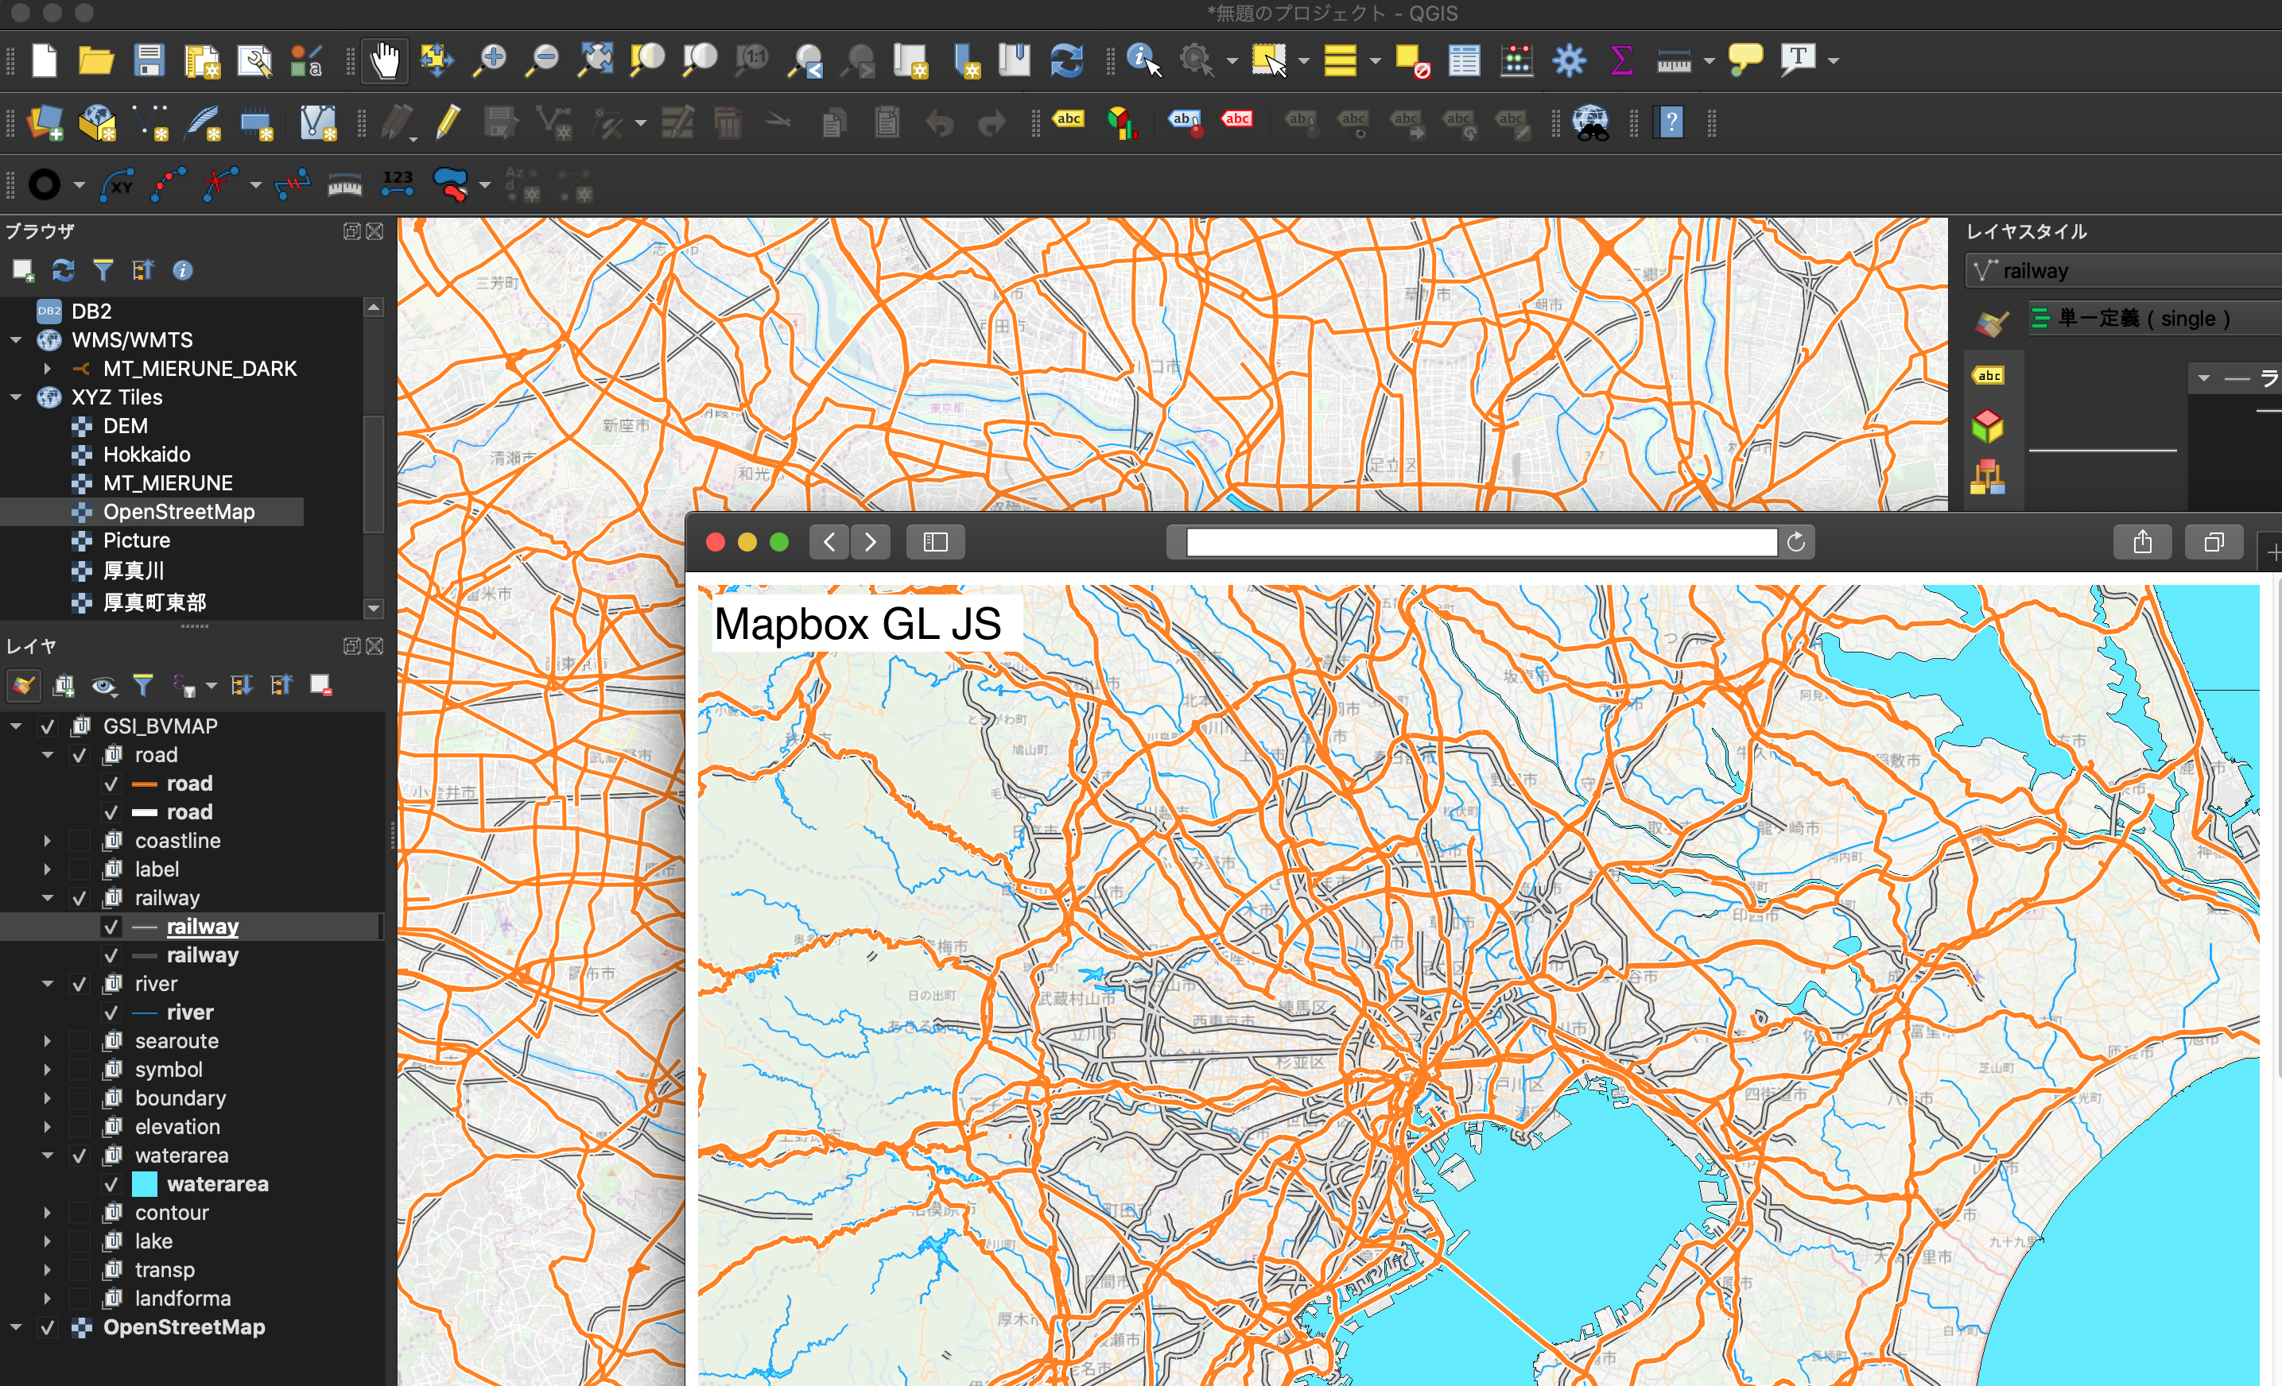Select the Pan Map hand tool

point(384,61)
